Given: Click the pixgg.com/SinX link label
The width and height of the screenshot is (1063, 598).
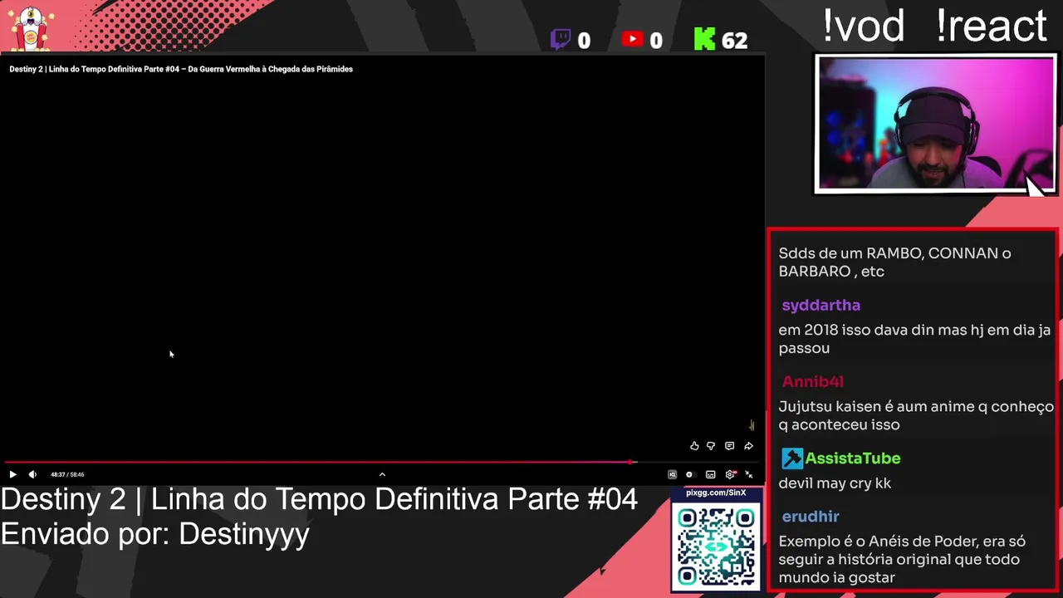Looking at the screenshot, I should click(716, 493).
